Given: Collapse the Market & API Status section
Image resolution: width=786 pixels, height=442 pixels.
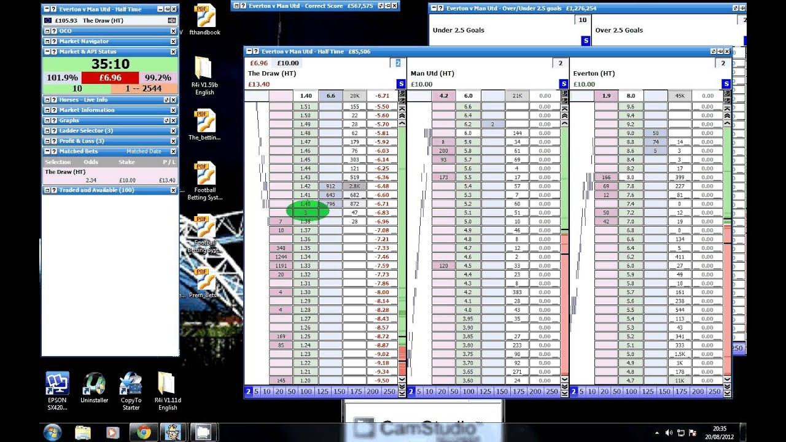Looking at the screenshot, I should pyautogui.click(x=47, y=52).
